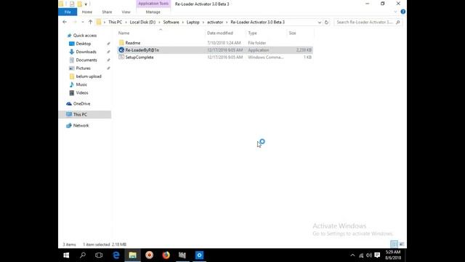This screenshot has height=262, width=465.
Task: Click the Application Tools contextual tab header
Action: [x=153, y=4]
